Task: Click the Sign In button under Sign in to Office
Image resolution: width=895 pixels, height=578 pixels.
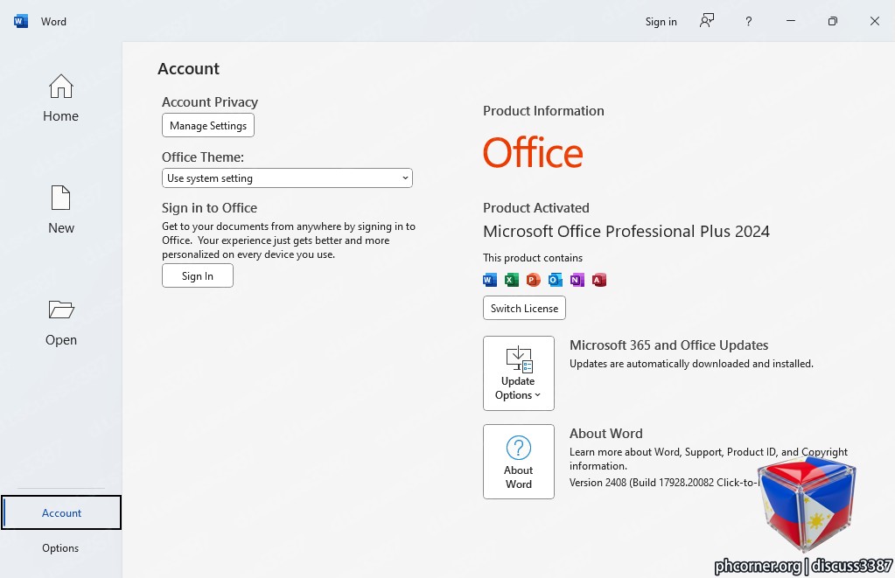Action: (x=198, y=275)
